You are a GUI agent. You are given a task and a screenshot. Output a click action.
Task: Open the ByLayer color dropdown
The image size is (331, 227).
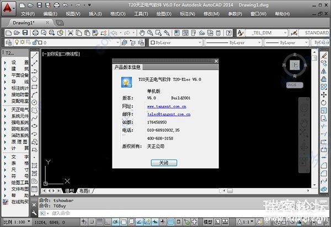pyautogui.click(x=200, y=43)
